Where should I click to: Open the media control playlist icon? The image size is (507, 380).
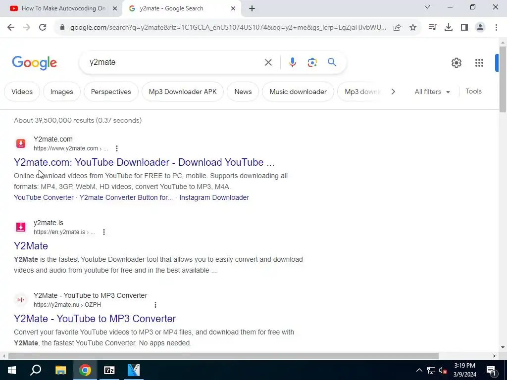(432, 28)
